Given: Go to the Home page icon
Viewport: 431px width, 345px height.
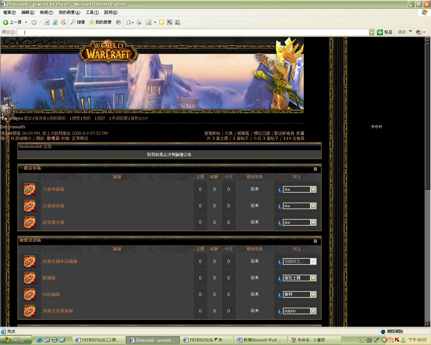Looking at the screenshot, I should (x=63, y=22).
